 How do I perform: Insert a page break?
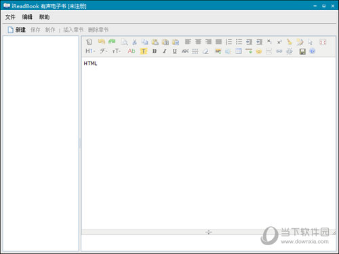click(x=268, y=51)
